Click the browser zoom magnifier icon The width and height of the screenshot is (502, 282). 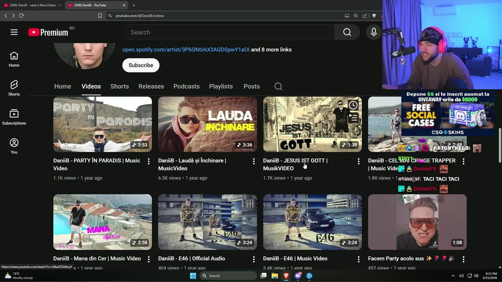coord(356,16)
